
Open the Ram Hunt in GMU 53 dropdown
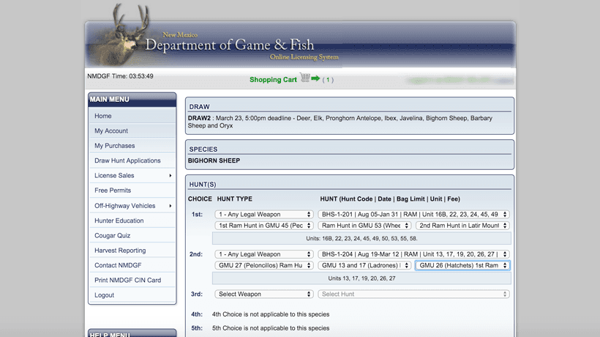point(364,226)
